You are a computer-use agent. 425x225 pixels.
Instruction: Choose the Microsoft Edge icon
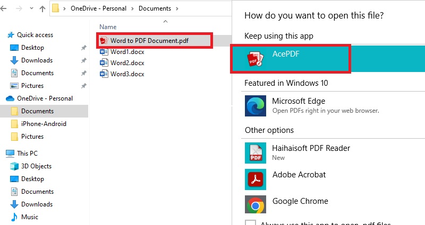tap(256, 105)
